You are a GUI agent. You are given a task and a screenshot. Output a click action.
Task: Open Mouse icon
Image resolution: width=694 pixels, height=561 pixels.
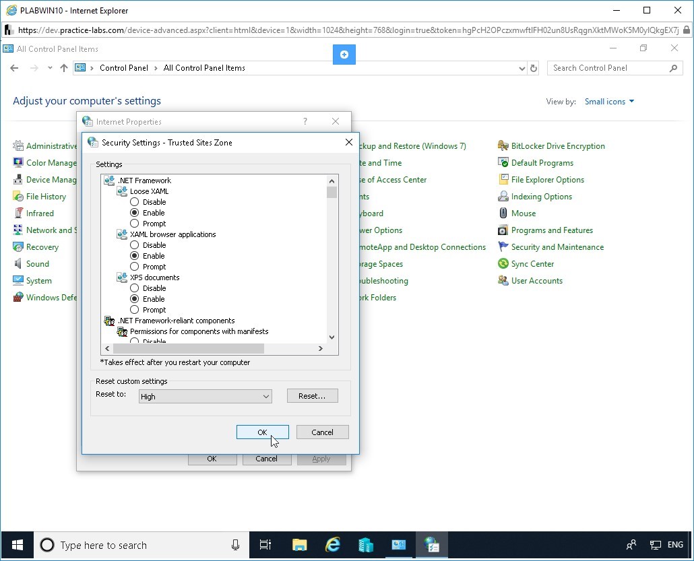point(503,213)
